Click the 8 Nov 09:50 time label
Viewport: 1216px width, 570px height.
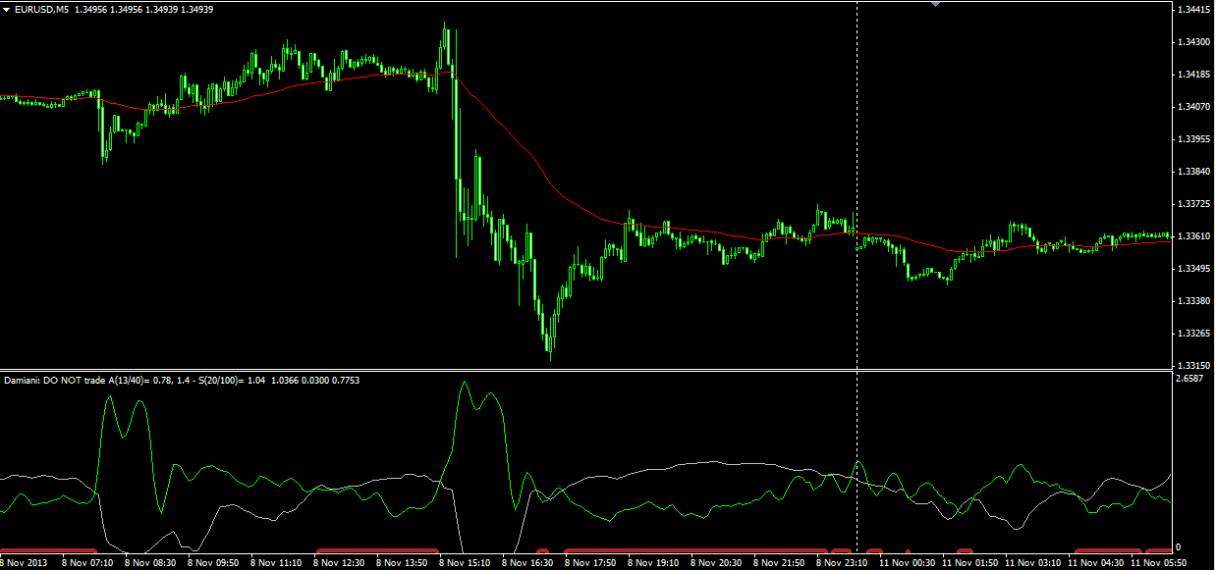click(214, 563)
